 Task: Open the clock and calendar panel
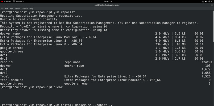[x=107, y=1]
